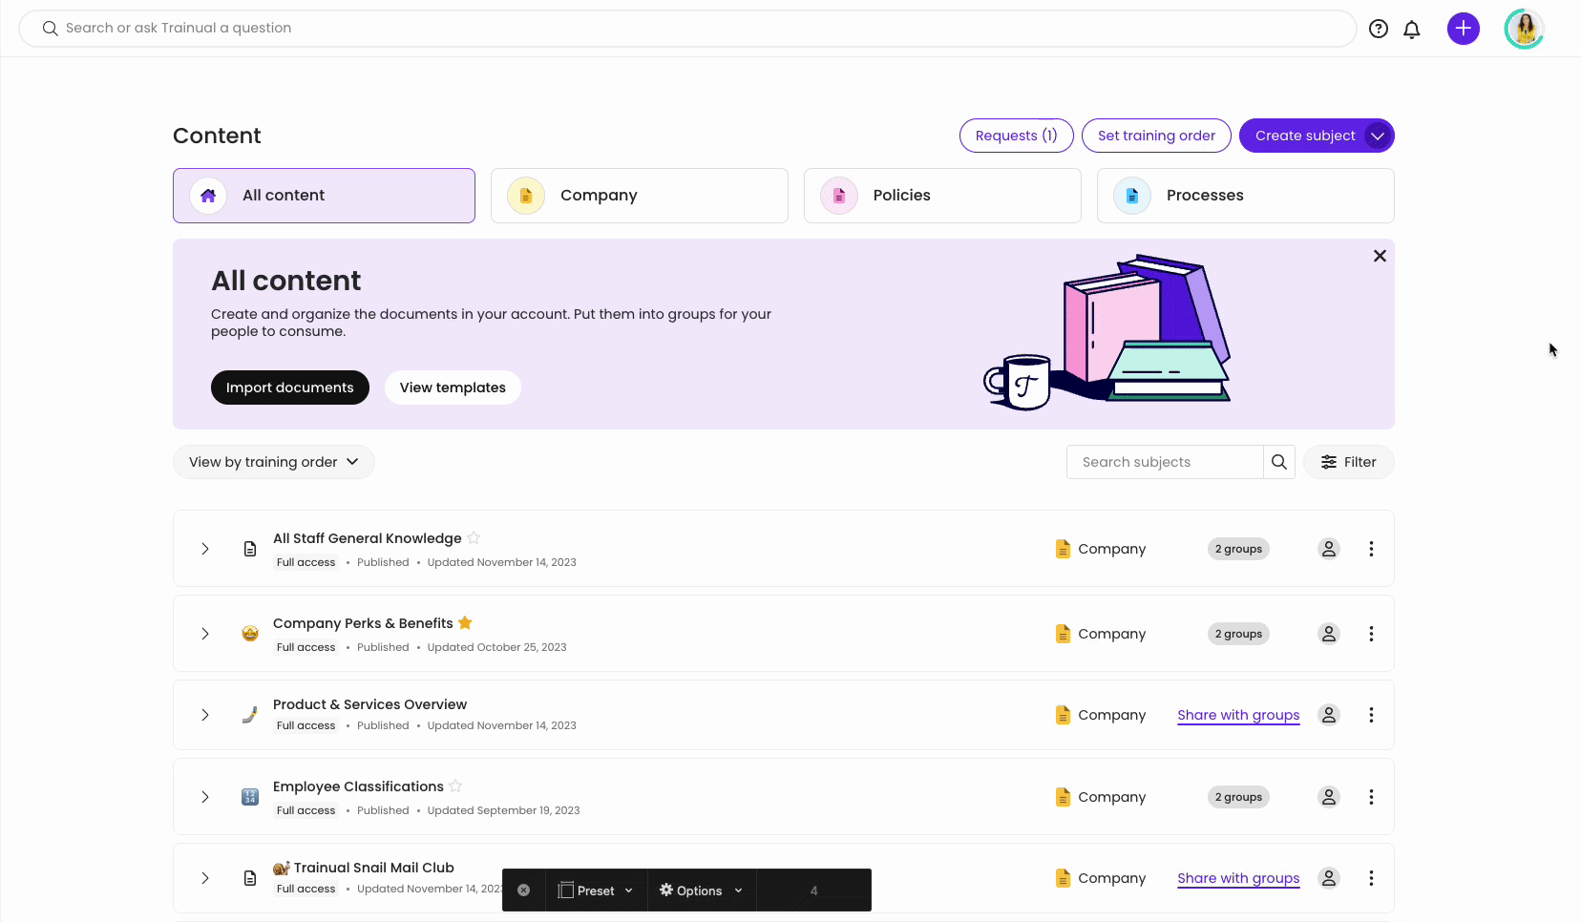1581x922 pixels.
Task: Click 2 groups badge on Employee Classifications
Action: pos(1238,797)
